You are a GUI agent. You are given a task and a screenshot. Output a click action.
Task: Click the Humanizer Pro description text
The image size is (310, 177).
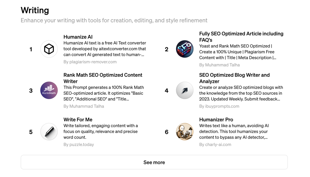pyautogui.click(x=234, y=131)
